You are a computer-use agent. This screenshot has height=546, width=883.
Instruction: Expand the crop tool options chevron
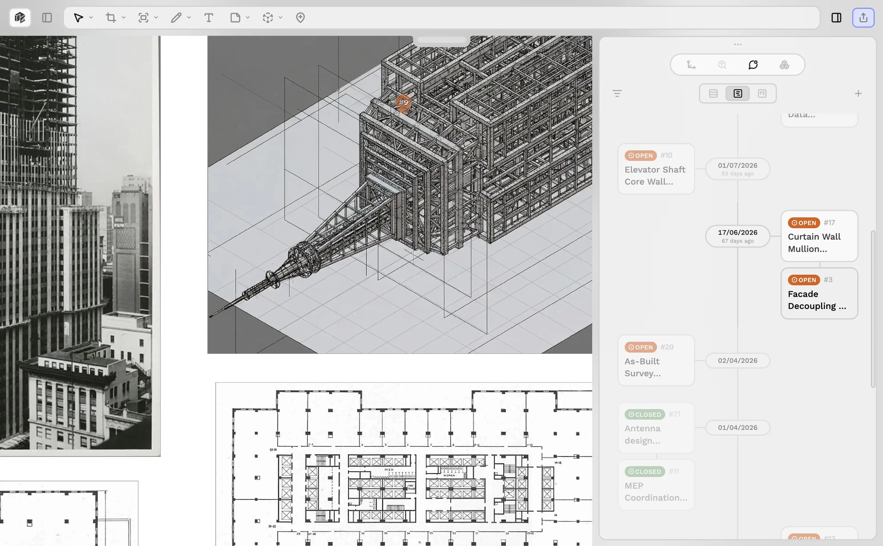(124, 18)
